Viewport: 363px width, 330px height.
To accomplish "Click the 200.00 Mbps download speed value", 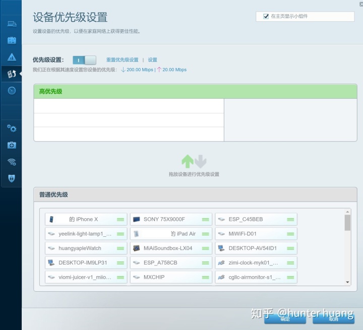I will tap(140, 70).
